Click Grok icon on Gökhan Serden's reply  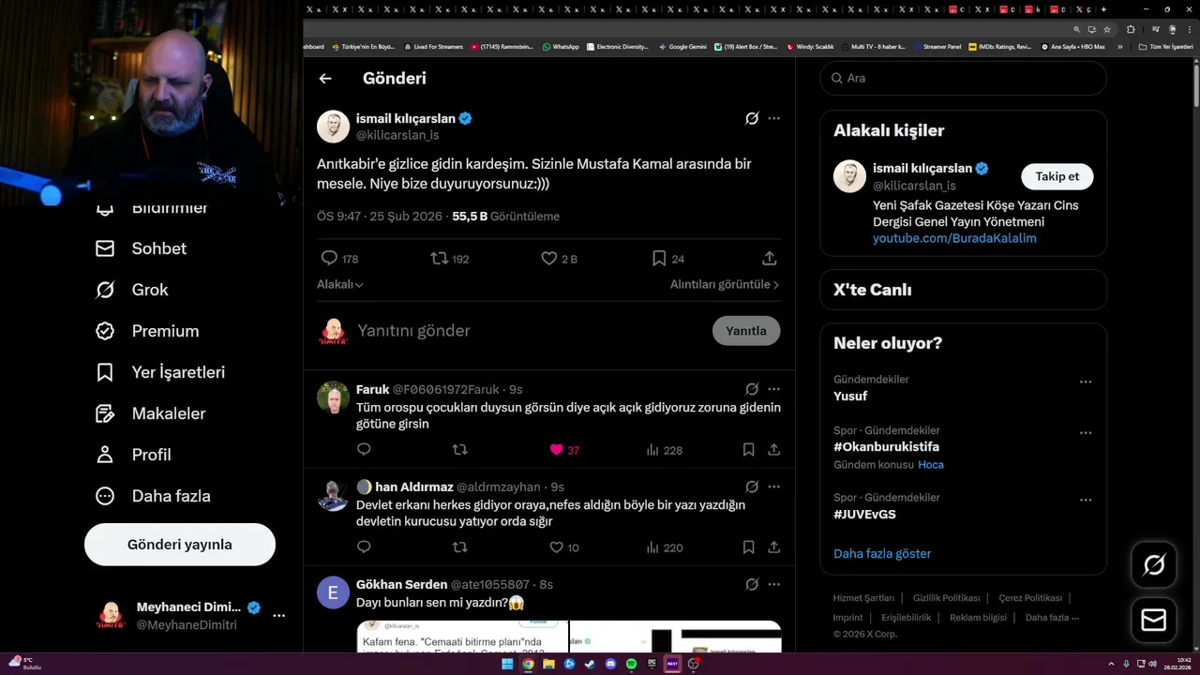tap(752, 584)
